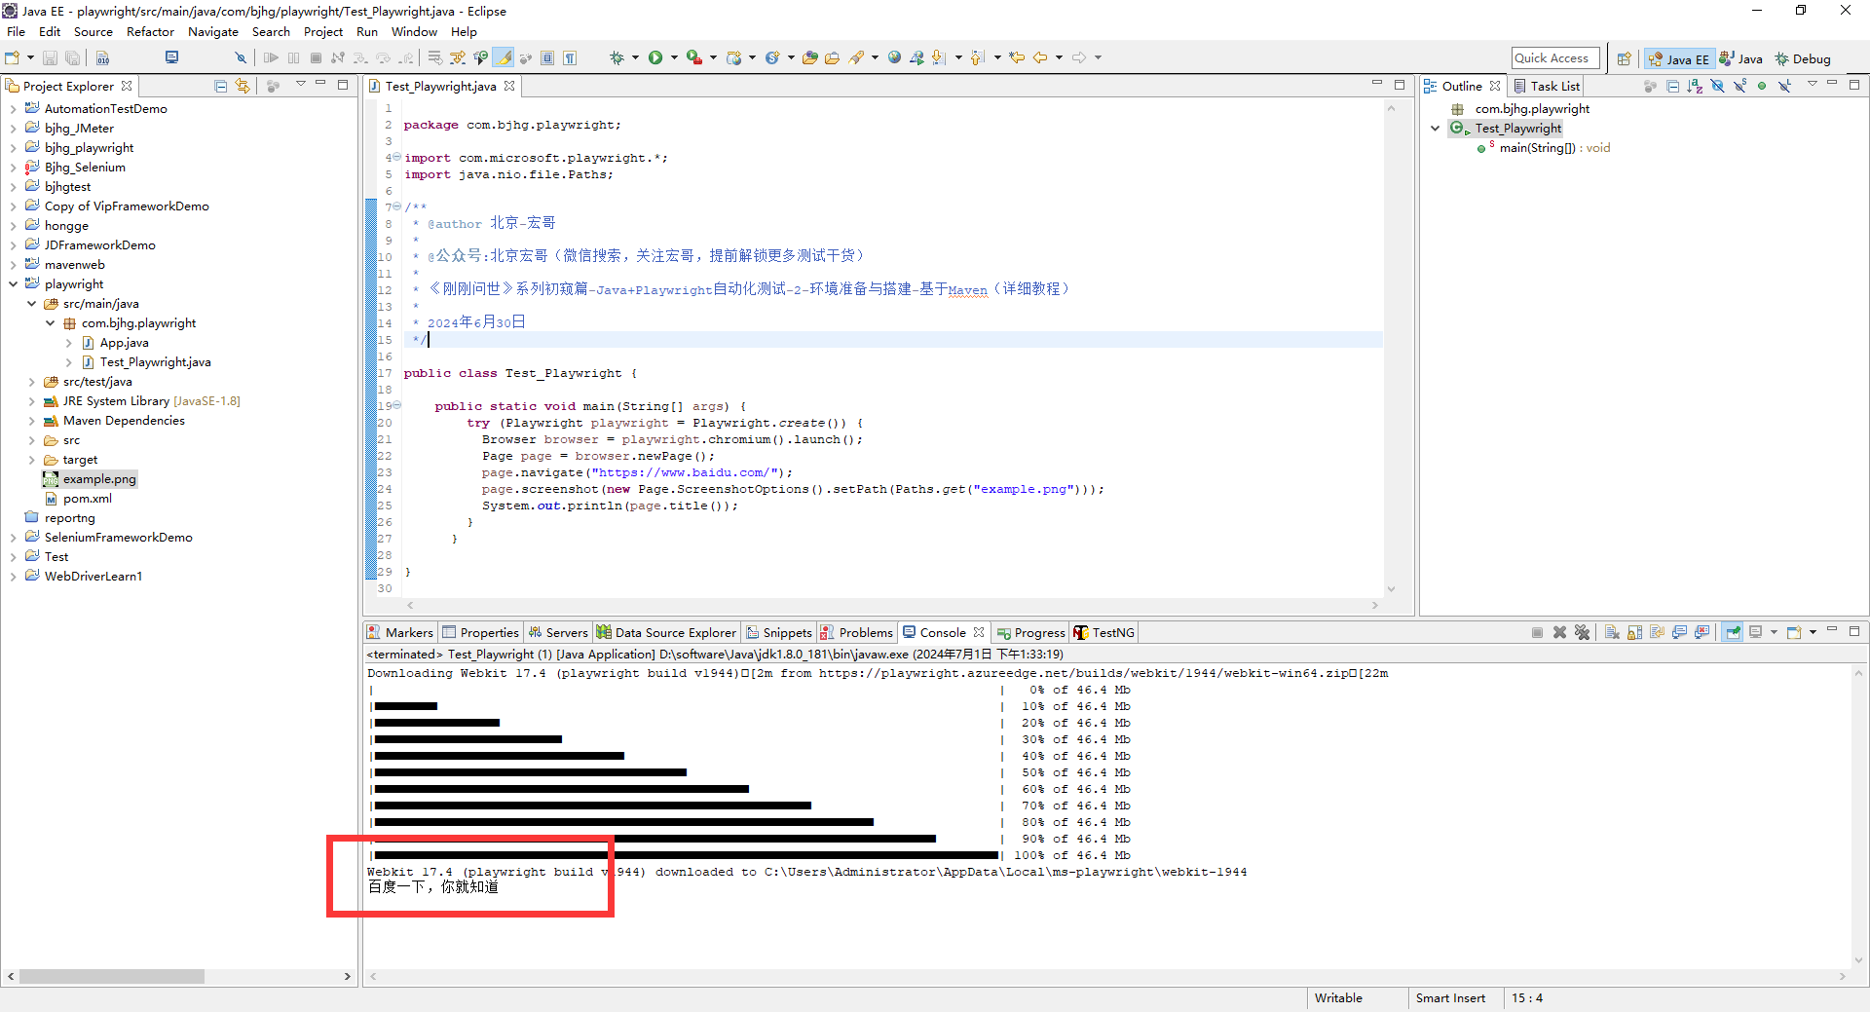Toggle Mark Occurrences highlighter icon
The width and height of the screenshot is (1870, 1012).
click(x=504, y=57)
